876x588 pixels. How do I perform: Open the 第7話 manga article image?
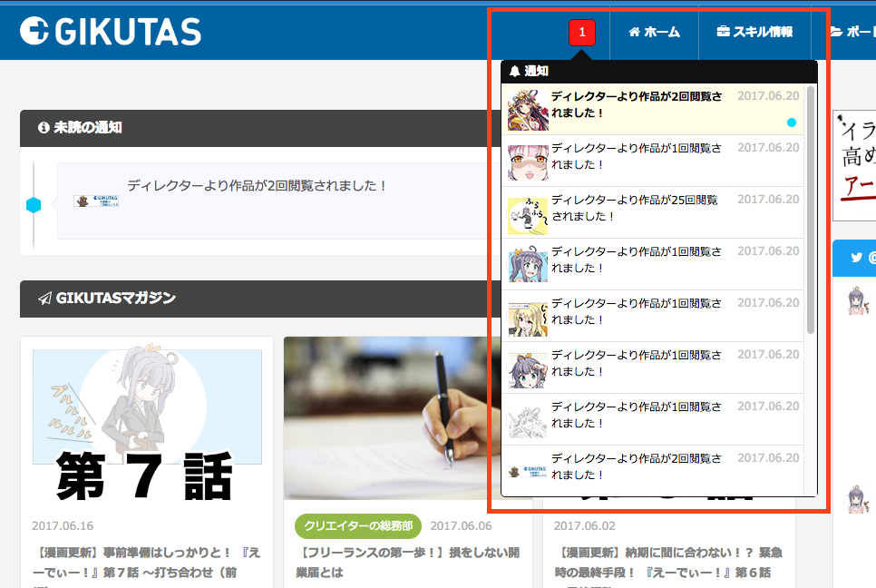(x=147, y=419)
